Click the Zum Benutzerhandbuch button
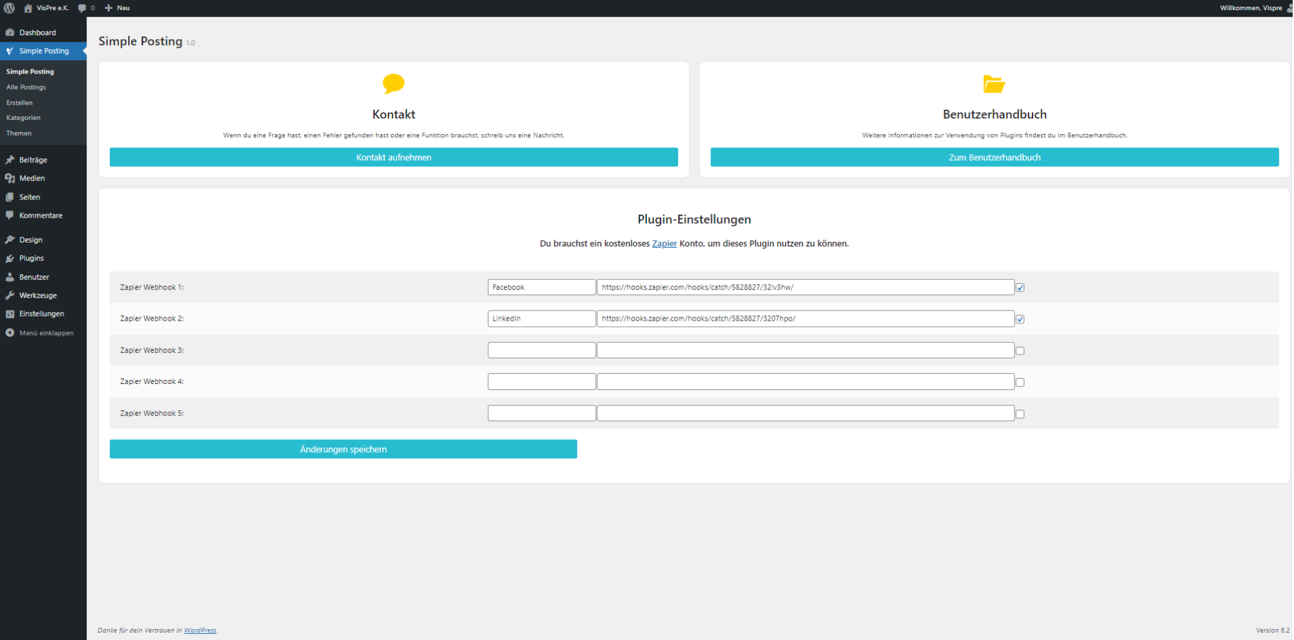The image size is (1294, 640). pos(995,157)
